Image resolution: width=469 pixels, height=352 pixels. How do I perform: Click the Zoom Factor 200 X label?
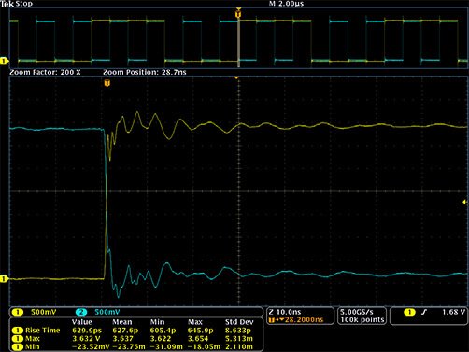click(45, 72)
